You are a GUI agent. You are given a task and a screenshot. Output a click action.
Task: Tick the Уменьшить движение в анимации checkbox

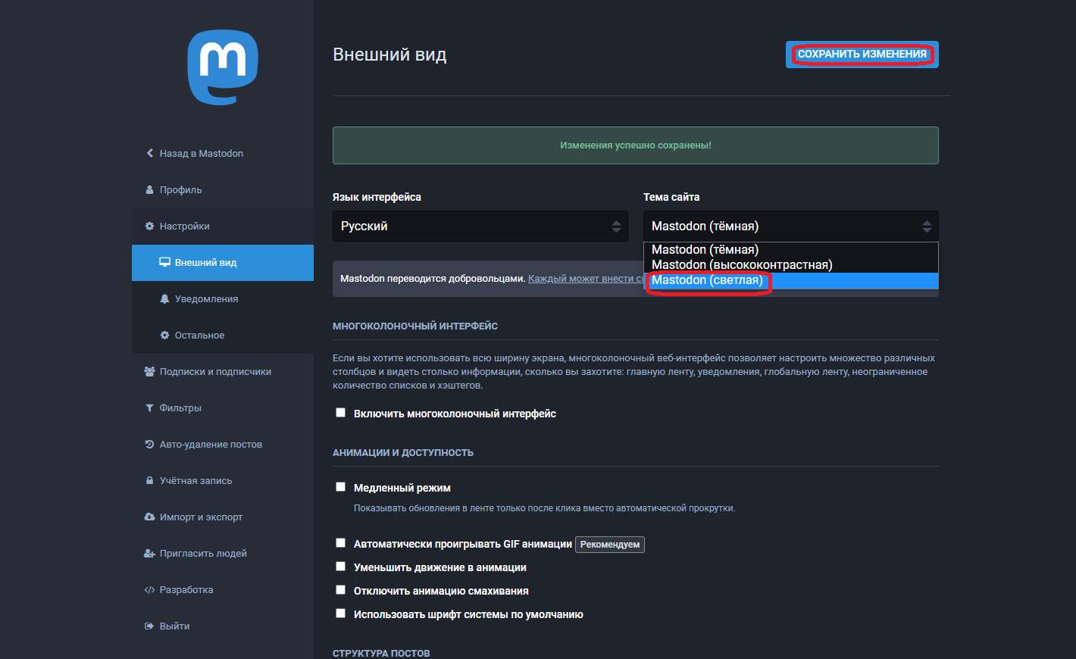[x=341, y=567]
